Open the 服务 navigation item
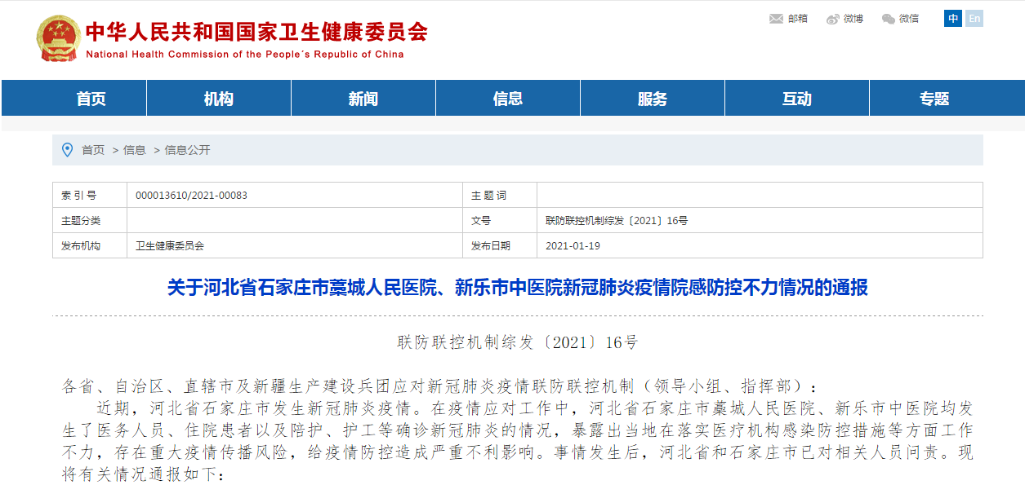The image size is (1025, 485). [x=653, y=99]
